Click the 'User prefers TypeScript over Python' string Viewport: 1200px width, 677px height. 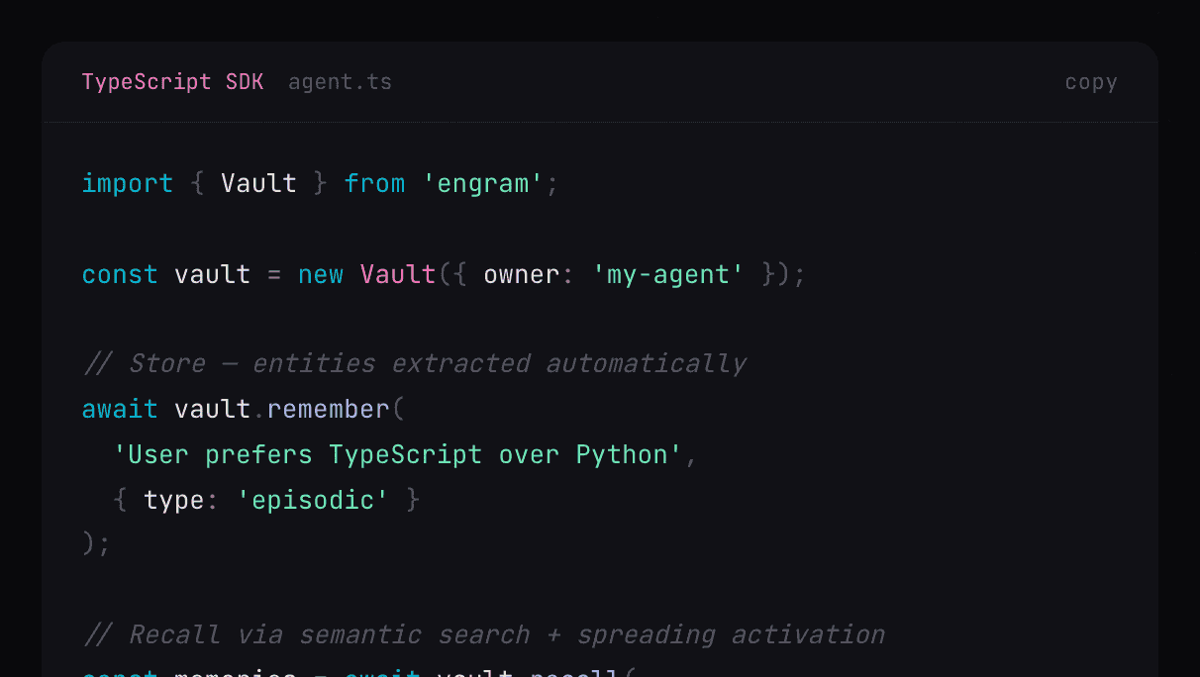(x=398, y=455)
